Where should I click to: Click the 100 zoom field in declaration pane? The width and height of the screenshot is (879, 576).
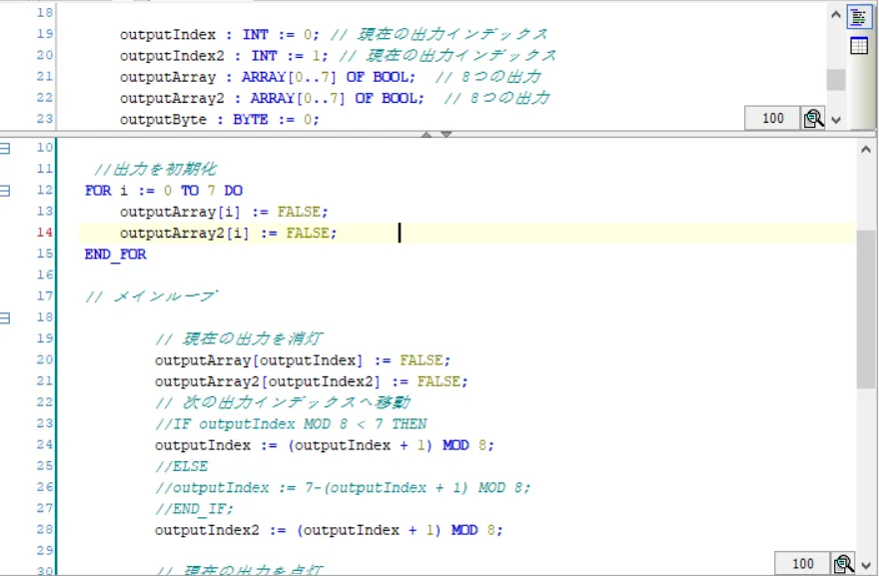coord(772,119)
